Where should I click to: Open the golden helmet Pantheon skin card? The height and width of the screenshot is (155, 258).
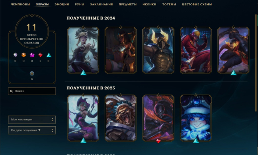pyautogui.click(x=158, y=50)
